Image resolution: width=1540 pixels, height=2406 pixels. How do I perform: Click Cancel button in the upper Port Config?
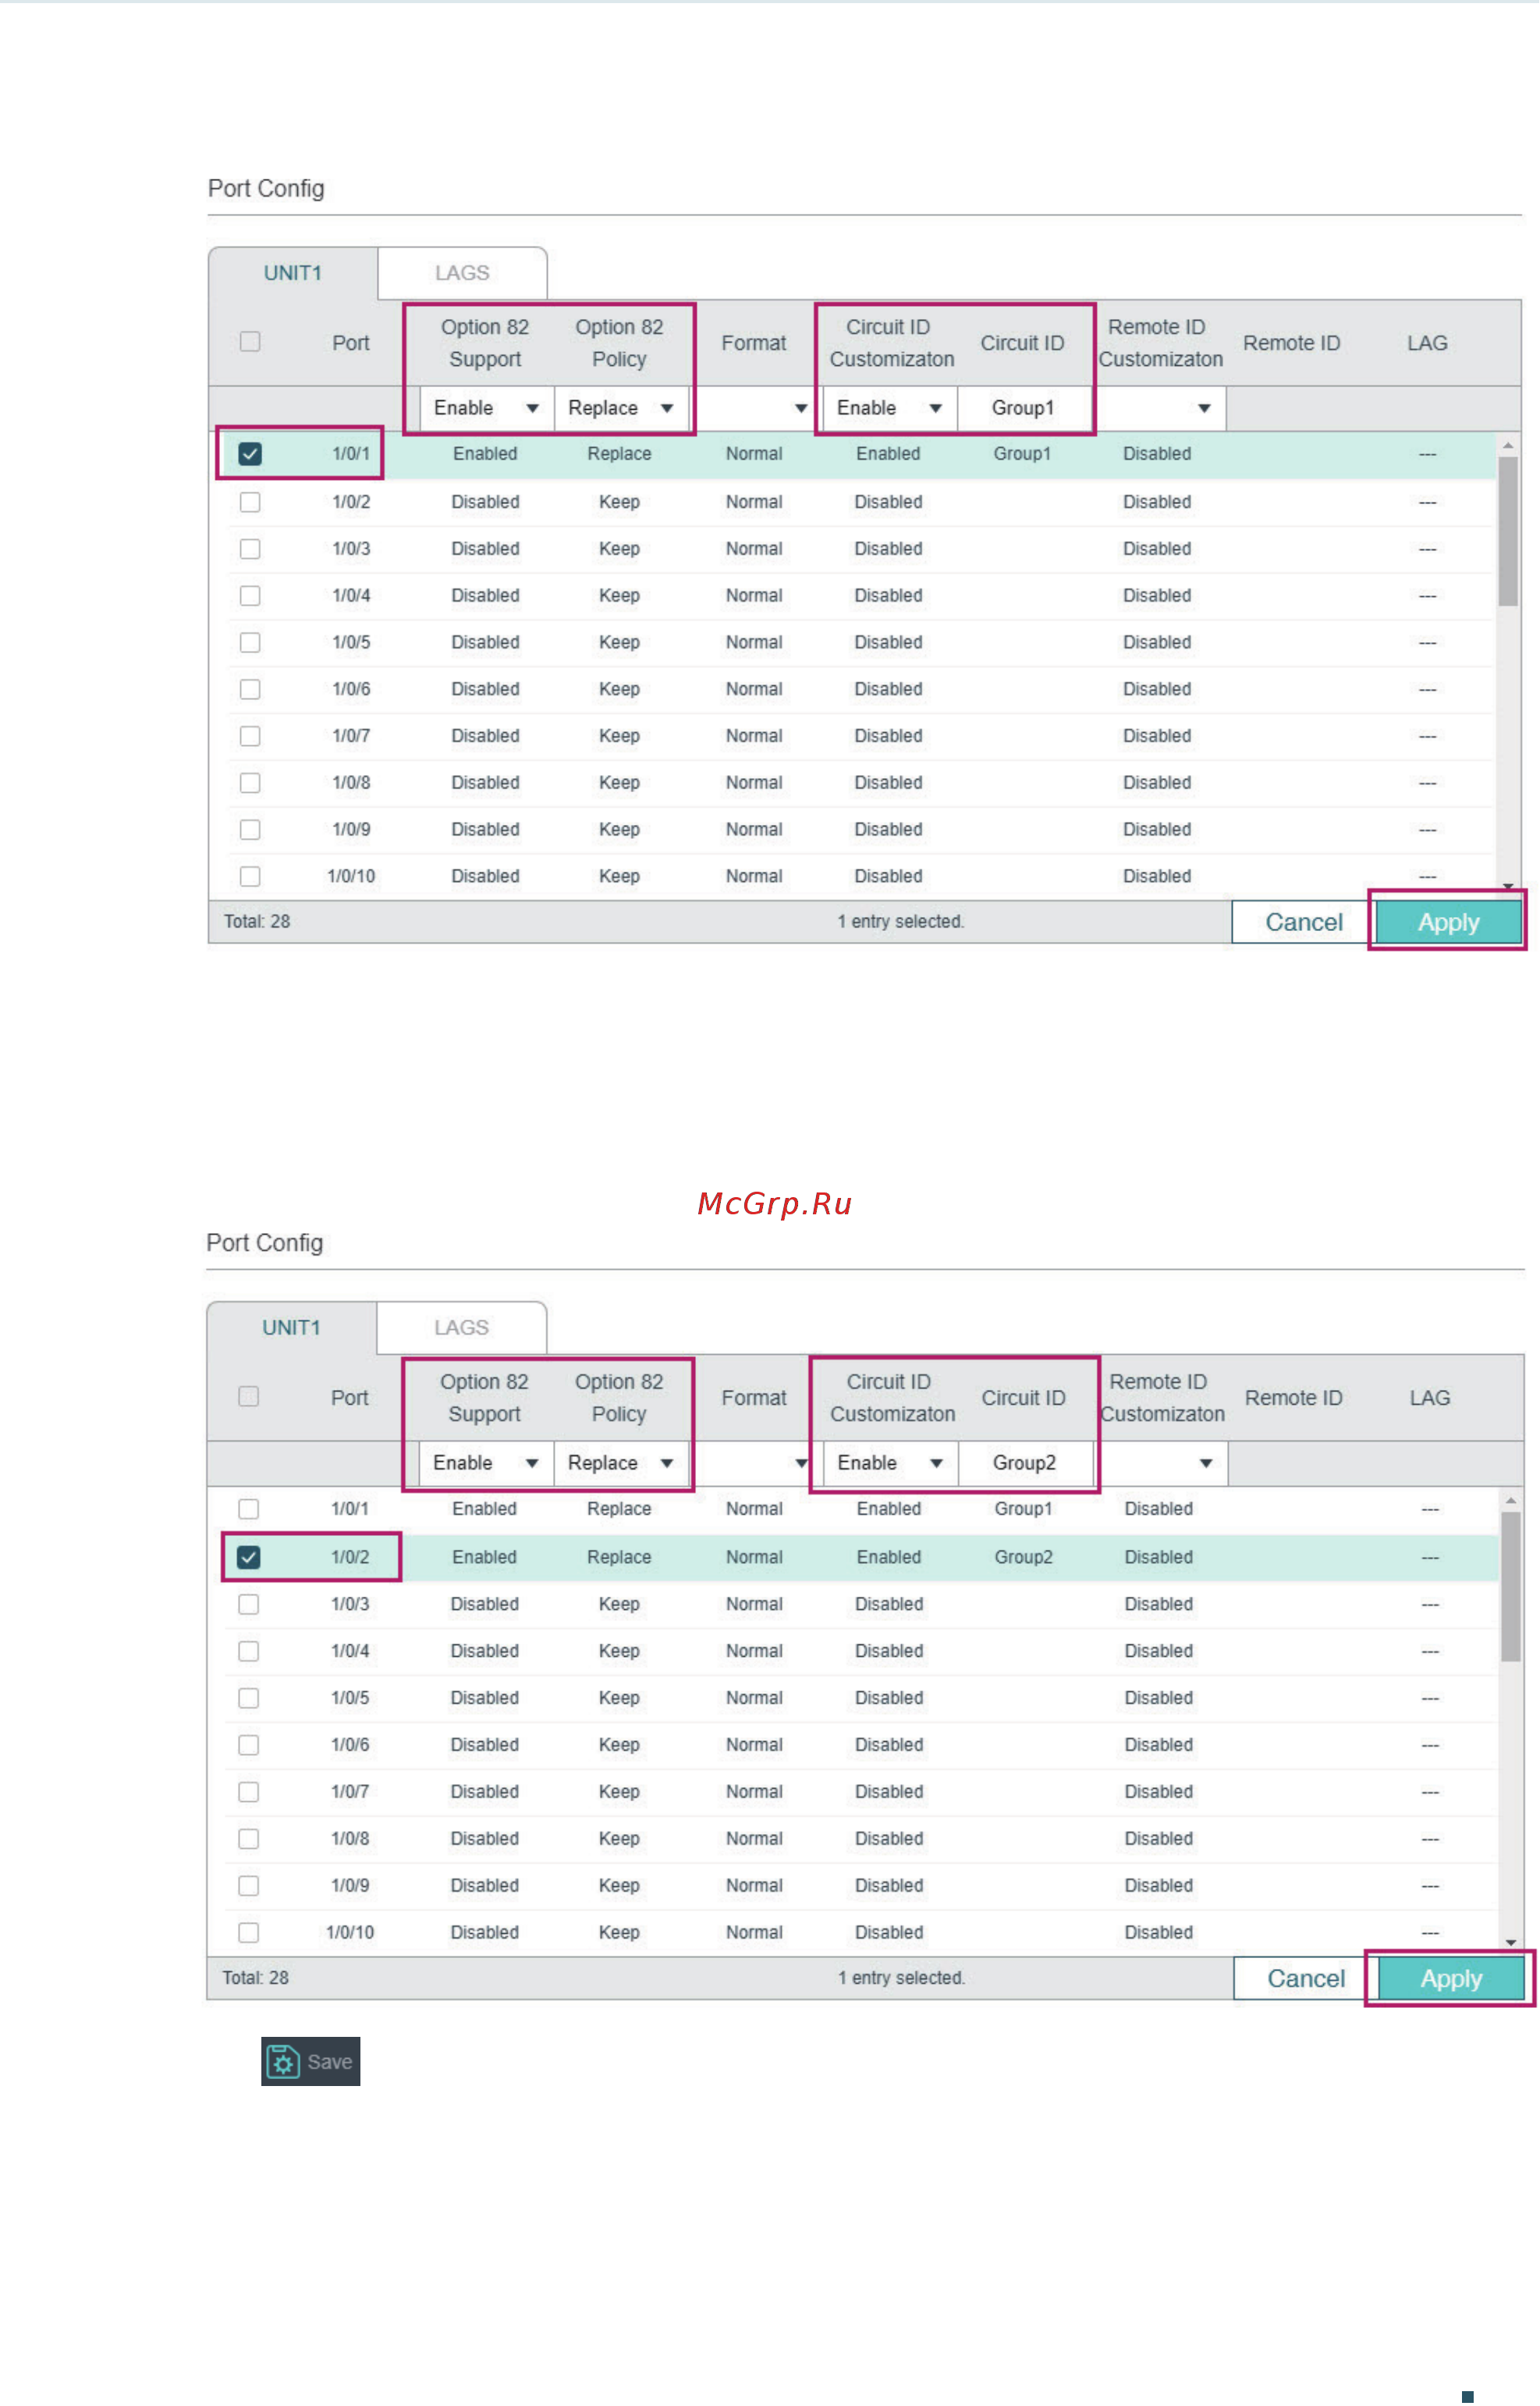1304,922
